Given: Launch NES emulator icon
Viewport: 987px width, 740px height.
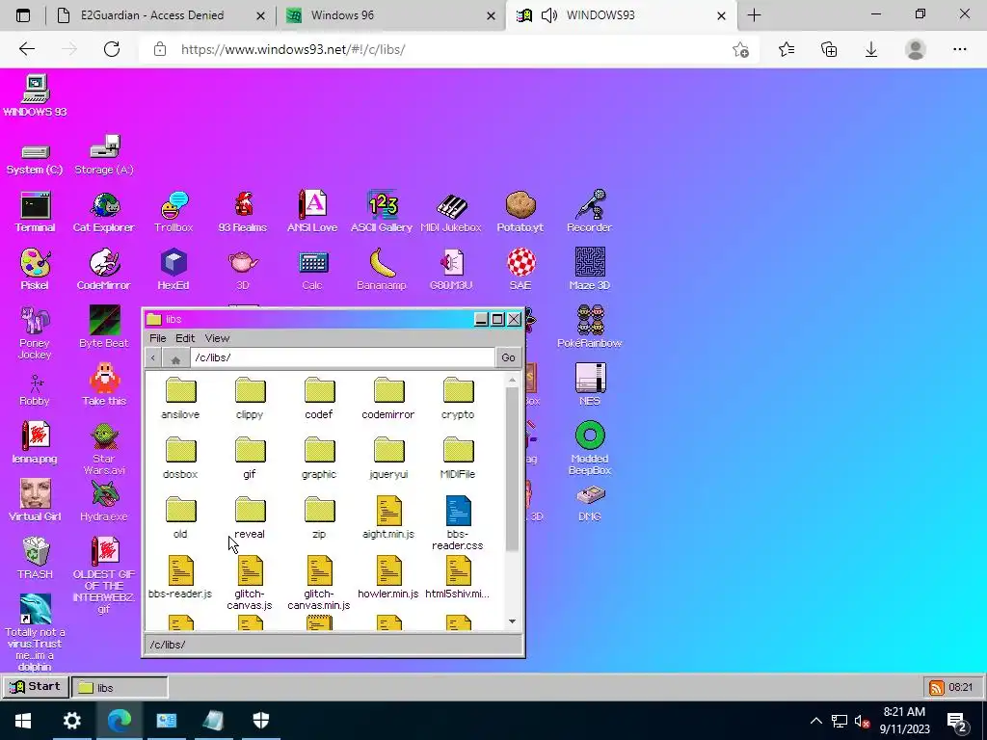Looking at the screenshot, I should (x=590, y=385).
